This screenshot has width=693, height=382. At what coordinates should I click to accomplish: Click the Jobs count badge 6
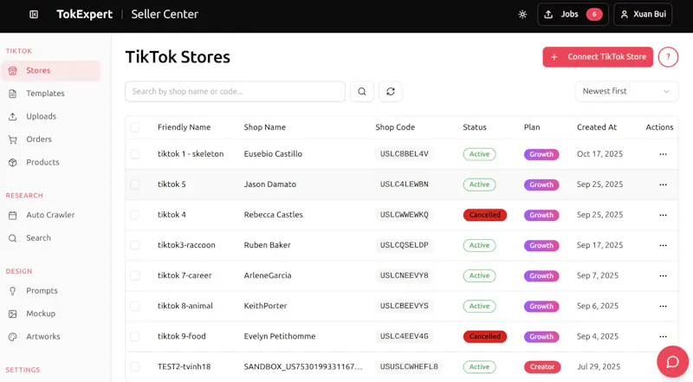coord(594,15)
